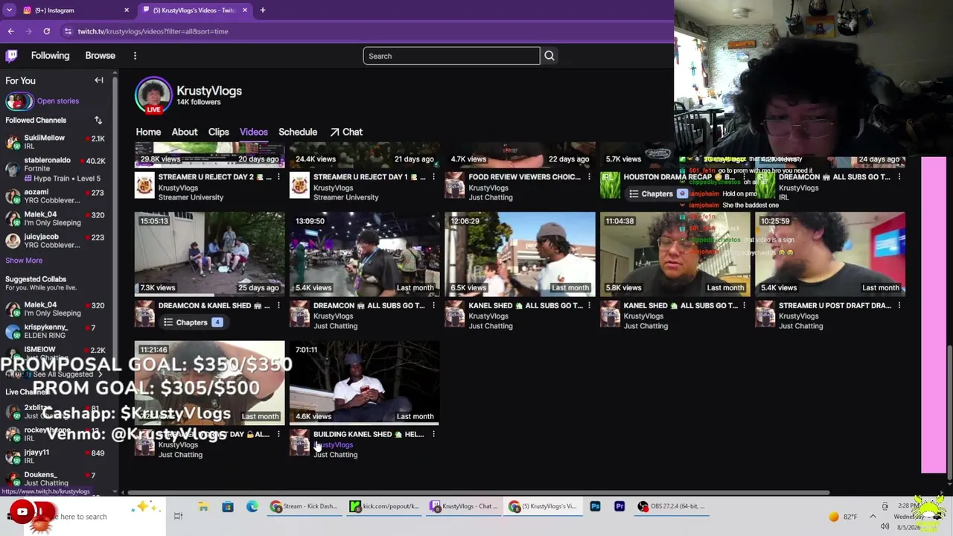The height and width of the screenshot is (536, 953).
Task: Click Open stories in the sidebar
Action: [x=58, y=101]
